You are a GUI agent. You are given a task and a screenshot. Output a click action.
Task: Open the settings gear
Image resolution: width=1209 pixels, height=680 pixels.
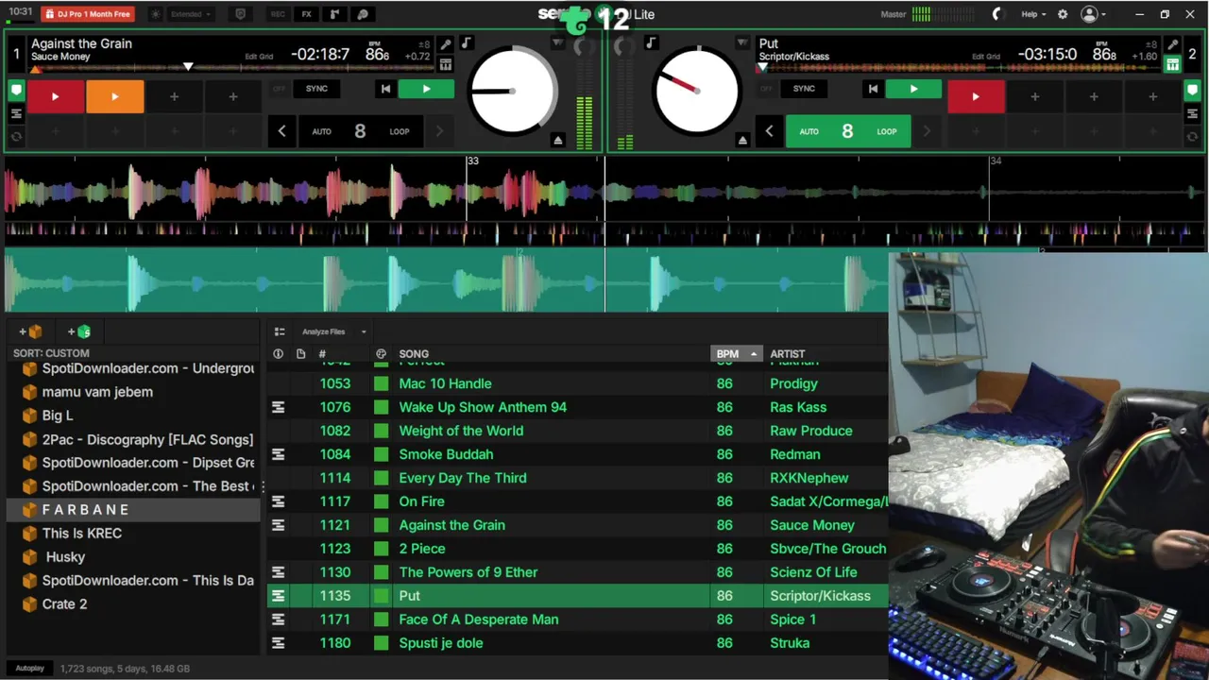point(1063,14)
